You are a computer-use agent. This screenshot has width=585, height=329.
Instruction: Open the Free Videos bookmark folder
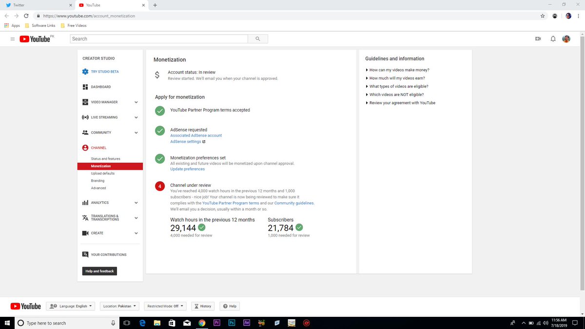coord(74,25)
